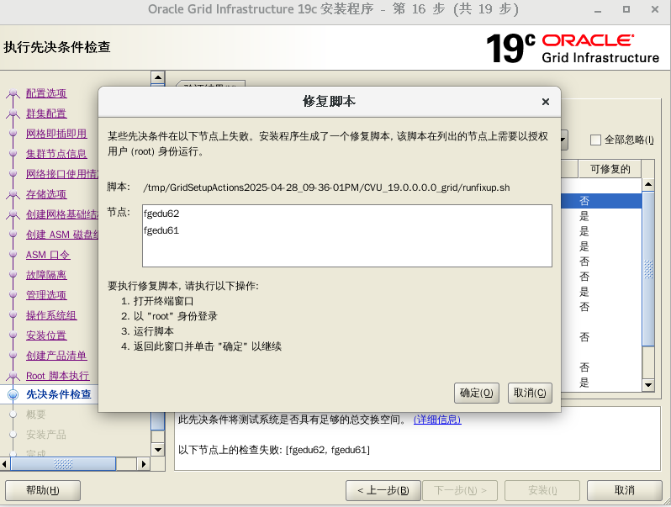
Task: Click the 取消 button in the fixup script dialog
Action: 530,393
